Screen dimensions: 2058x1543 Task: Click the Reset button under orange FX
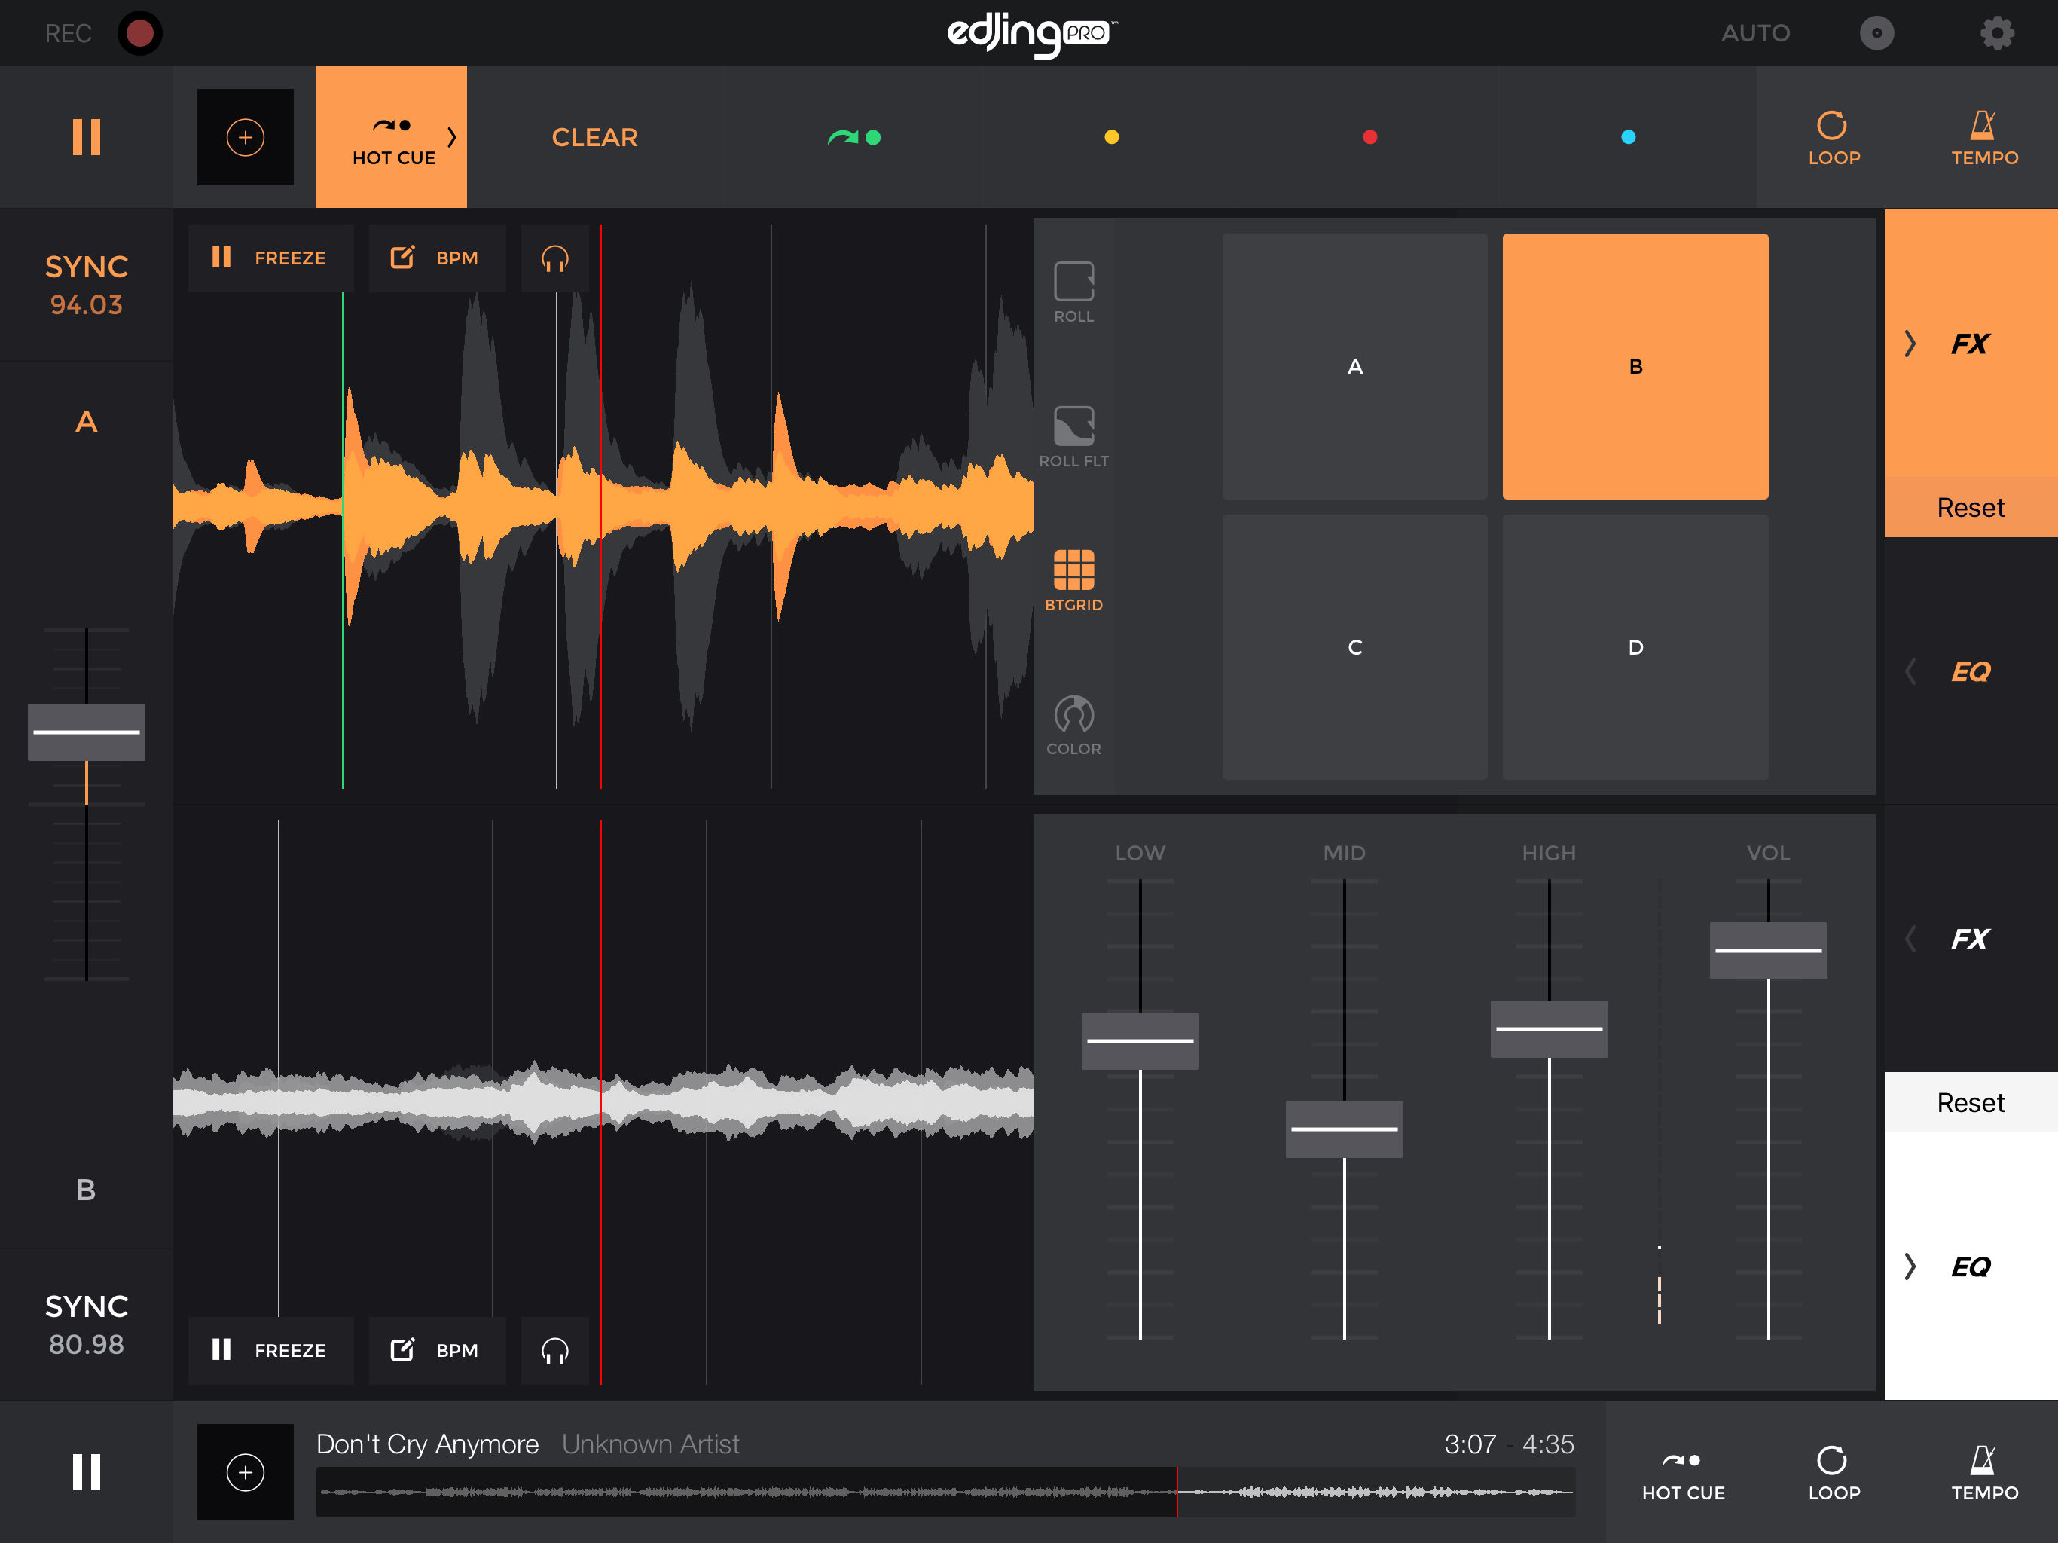pos(1970,507)
